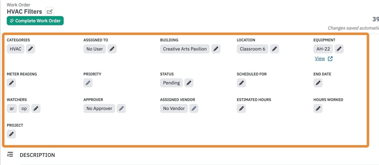Click the Complete Work Order button
This screenshot has height=165, width=379.
35,21
